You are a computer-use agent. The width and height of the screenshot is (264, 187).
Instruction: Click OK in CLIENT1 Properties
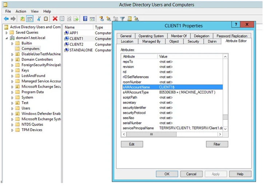[x=167, y=174]
